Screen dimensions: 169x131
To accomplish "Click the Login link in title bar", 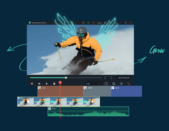I will [99, 23].
